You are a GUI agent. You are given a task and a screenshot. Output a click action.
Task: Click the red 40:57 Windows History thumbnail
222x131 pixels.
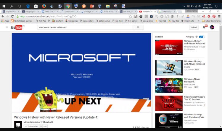tap(169, 48)
